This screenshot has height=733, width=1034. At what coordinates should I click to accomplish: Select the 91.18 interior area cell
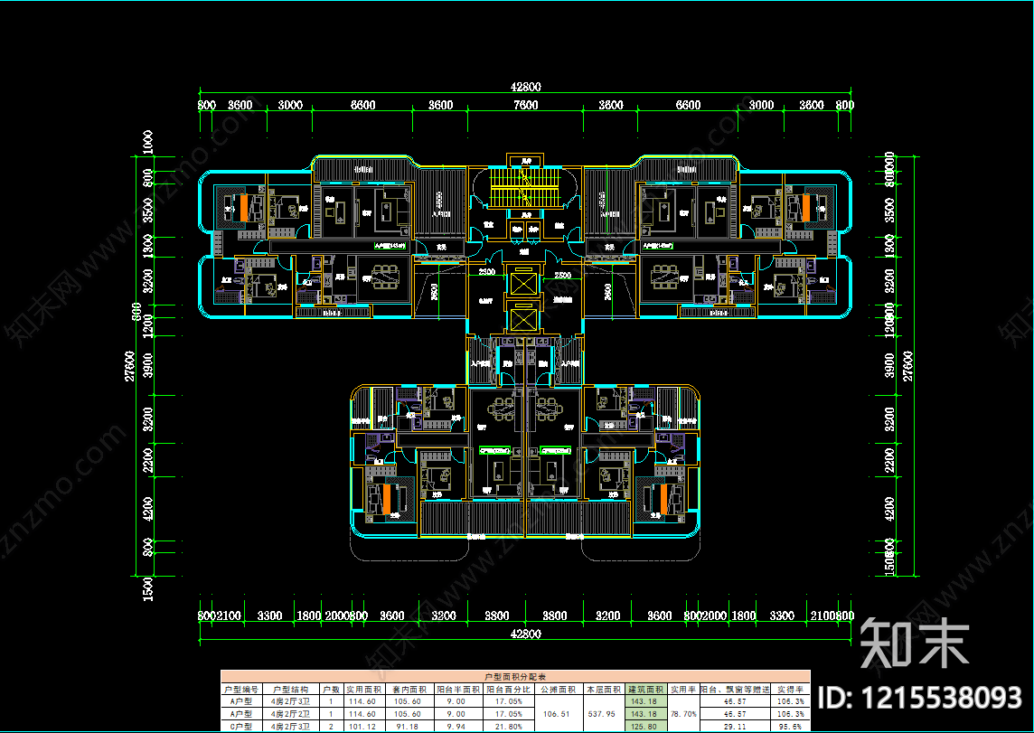point(409,726)
